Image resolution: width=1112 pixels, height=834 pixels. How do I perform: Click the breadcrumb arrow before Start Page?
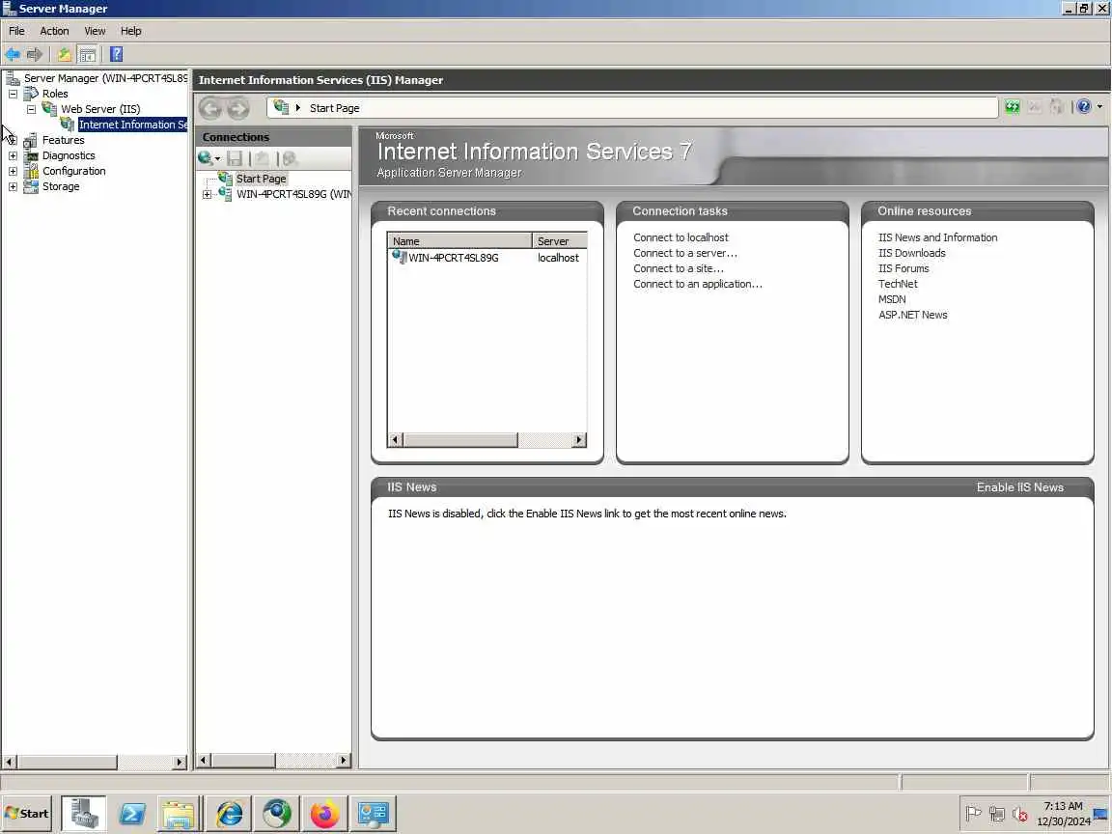[x=298, y=108]
